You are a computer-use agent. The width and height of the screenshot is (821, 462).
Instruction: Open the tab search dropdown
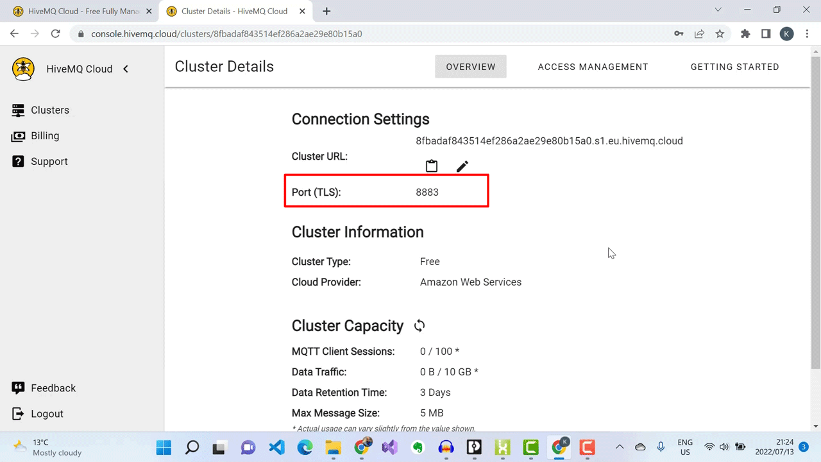coord(718,10)
